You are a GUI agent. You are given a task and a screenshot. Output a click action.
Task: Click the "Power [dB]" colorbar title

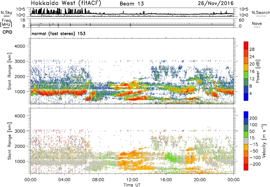(x=258, y=71)
